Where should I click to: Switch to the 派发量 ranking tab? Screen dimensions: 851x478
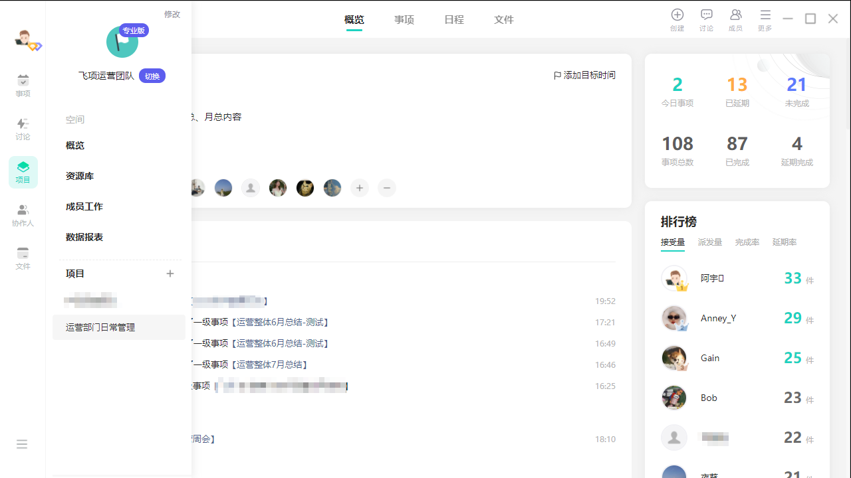click(x=710, y=242)
